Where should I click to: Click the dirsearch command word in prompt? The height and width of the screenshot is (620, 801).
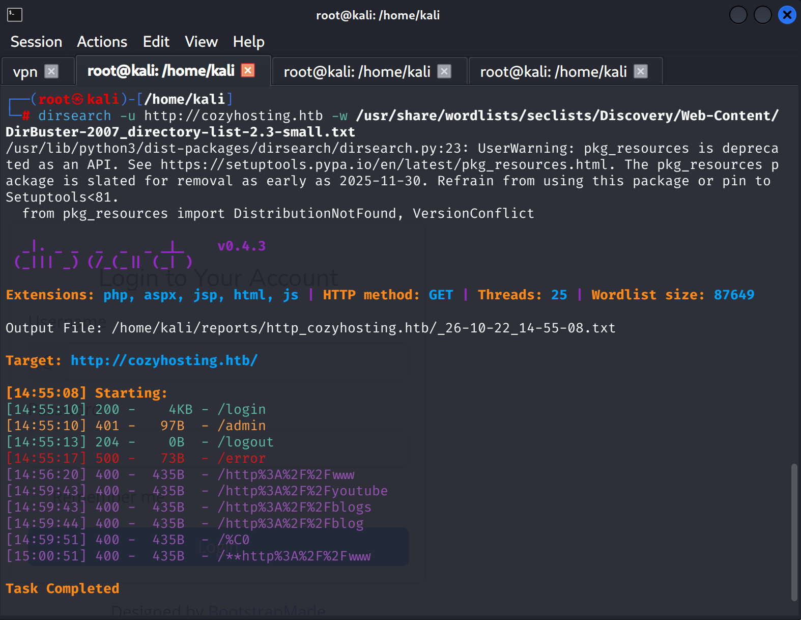75,116
